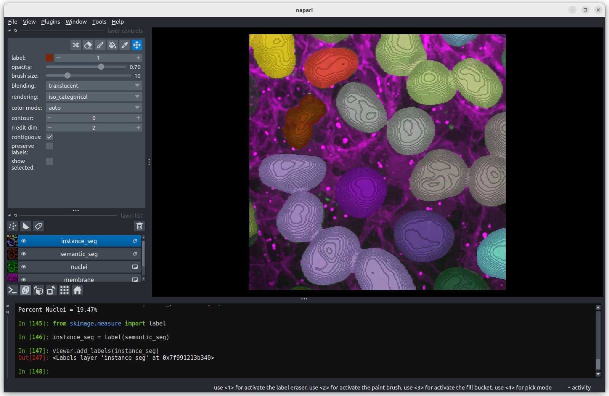Choose the color picker (pick mode) tool
This screenshot has height=396, width=609.
125,45
